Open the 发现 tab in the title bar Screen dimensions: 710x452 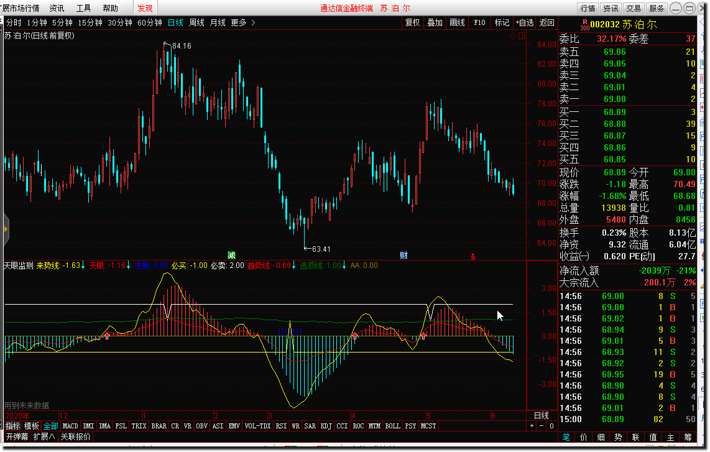pos(145,8)
